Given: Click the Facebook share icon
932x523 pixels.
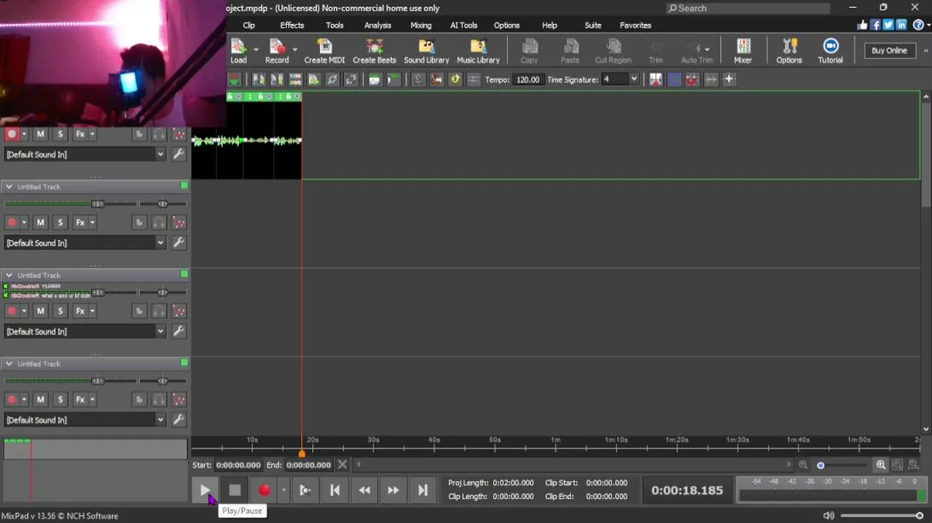Looking at the screenshot, I should [875, 25].
